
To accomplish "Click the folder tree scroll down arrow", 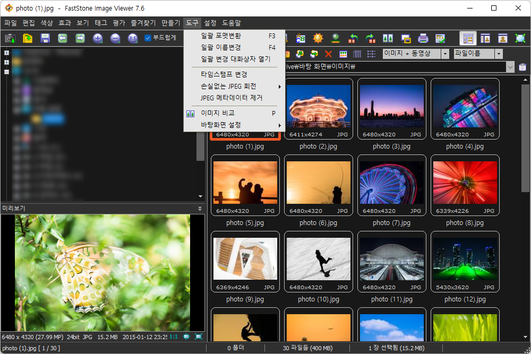I will click(x=200, y=196).
